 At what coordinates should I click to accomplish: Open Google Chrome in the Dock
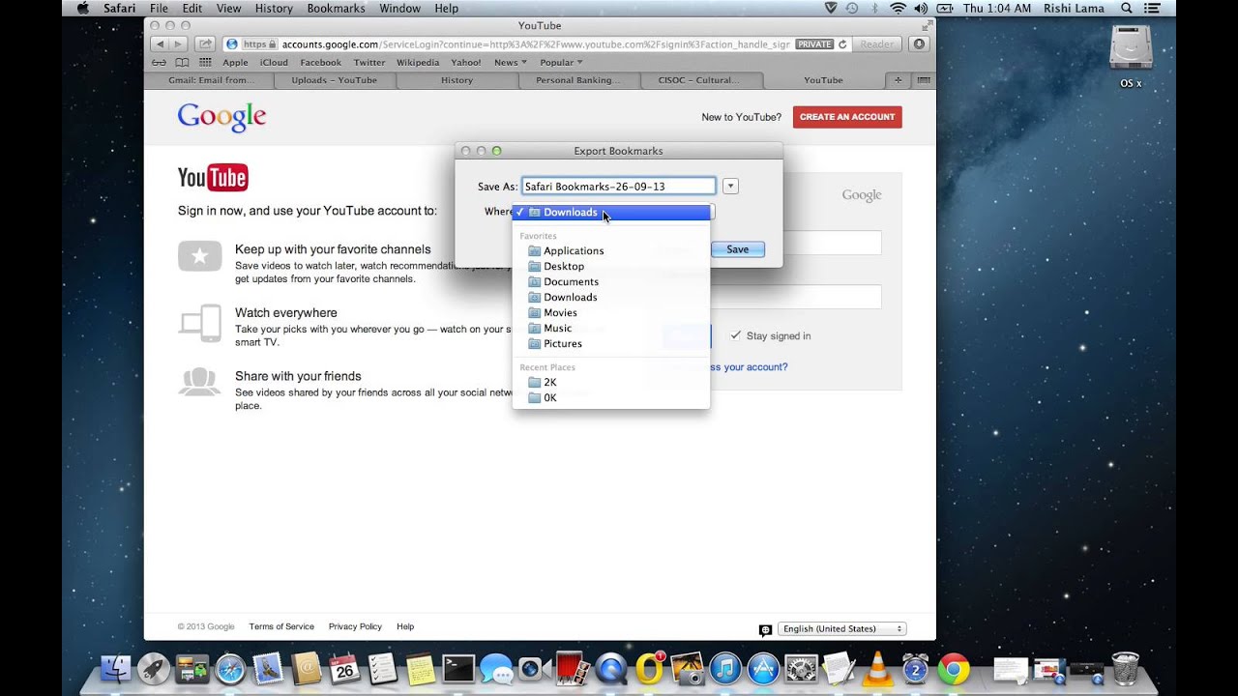(x=954, y=669)
